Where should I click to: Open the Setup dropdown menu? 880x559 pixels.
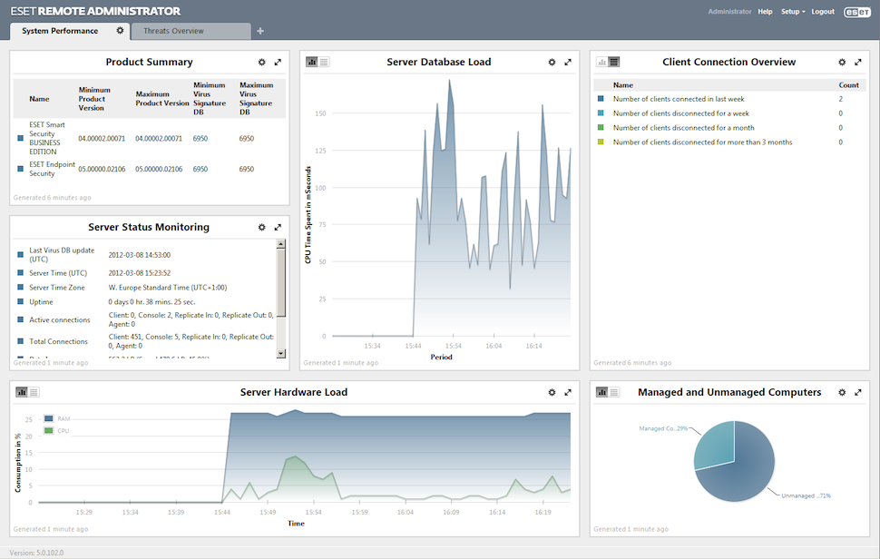792,12
